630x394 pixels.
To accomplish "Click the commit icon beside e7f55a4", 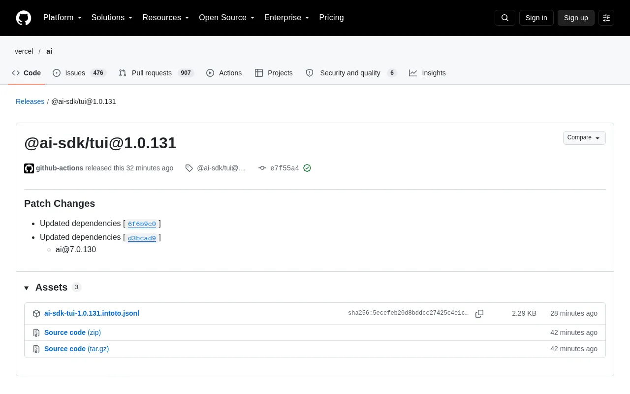I will 262,168.
